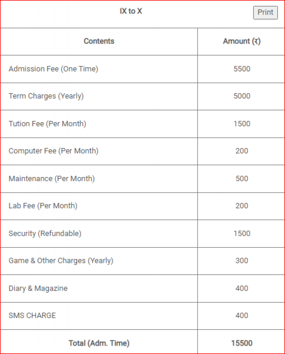
Task: Select the IX to X table title
Action: click(x=131, y=12)
